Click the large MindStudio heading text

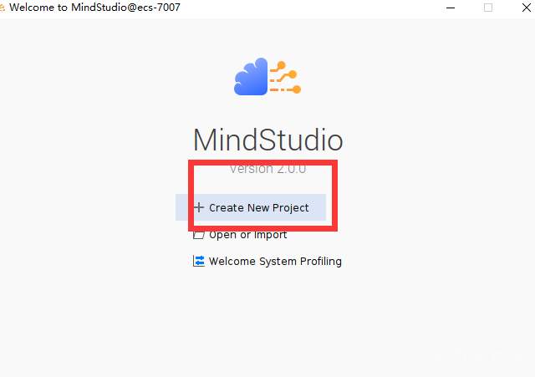click(x=267, y=140)
